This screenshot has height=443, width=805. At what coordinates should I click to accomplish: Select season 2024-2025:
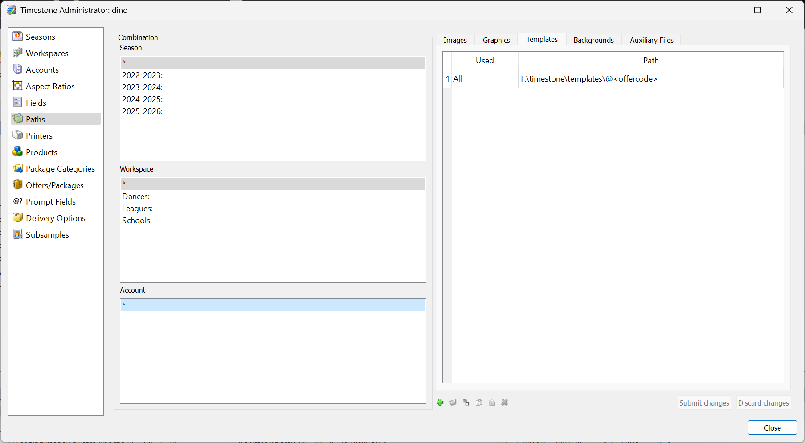tap(273, 99)
